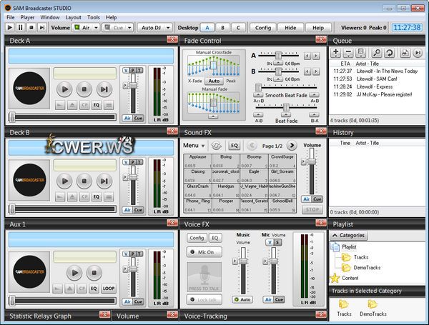Screen dimensions: 429x325
Task: Expand Sound FX volume side arrow
Action: [303, 161]
